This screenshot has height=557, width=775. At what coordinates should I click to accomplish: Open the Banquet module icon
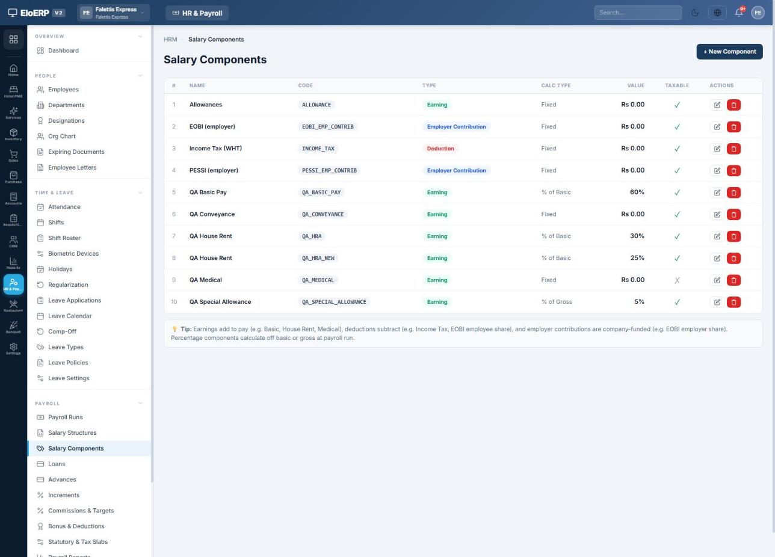coord(13,327)
